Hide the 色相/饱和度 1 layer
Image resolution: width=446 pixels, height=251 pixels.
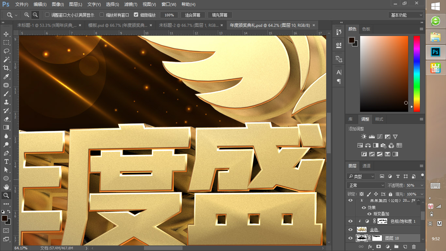350,221
